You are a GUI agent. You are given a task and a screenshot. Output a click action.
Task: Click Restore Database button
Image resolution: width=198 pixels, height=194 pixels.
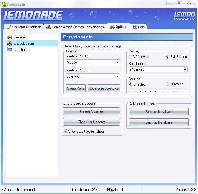click(159, 112)
